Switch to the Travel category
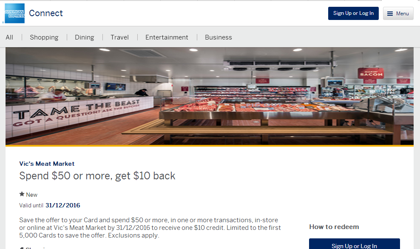The image size is (420, 249). [x=120, y=37]
